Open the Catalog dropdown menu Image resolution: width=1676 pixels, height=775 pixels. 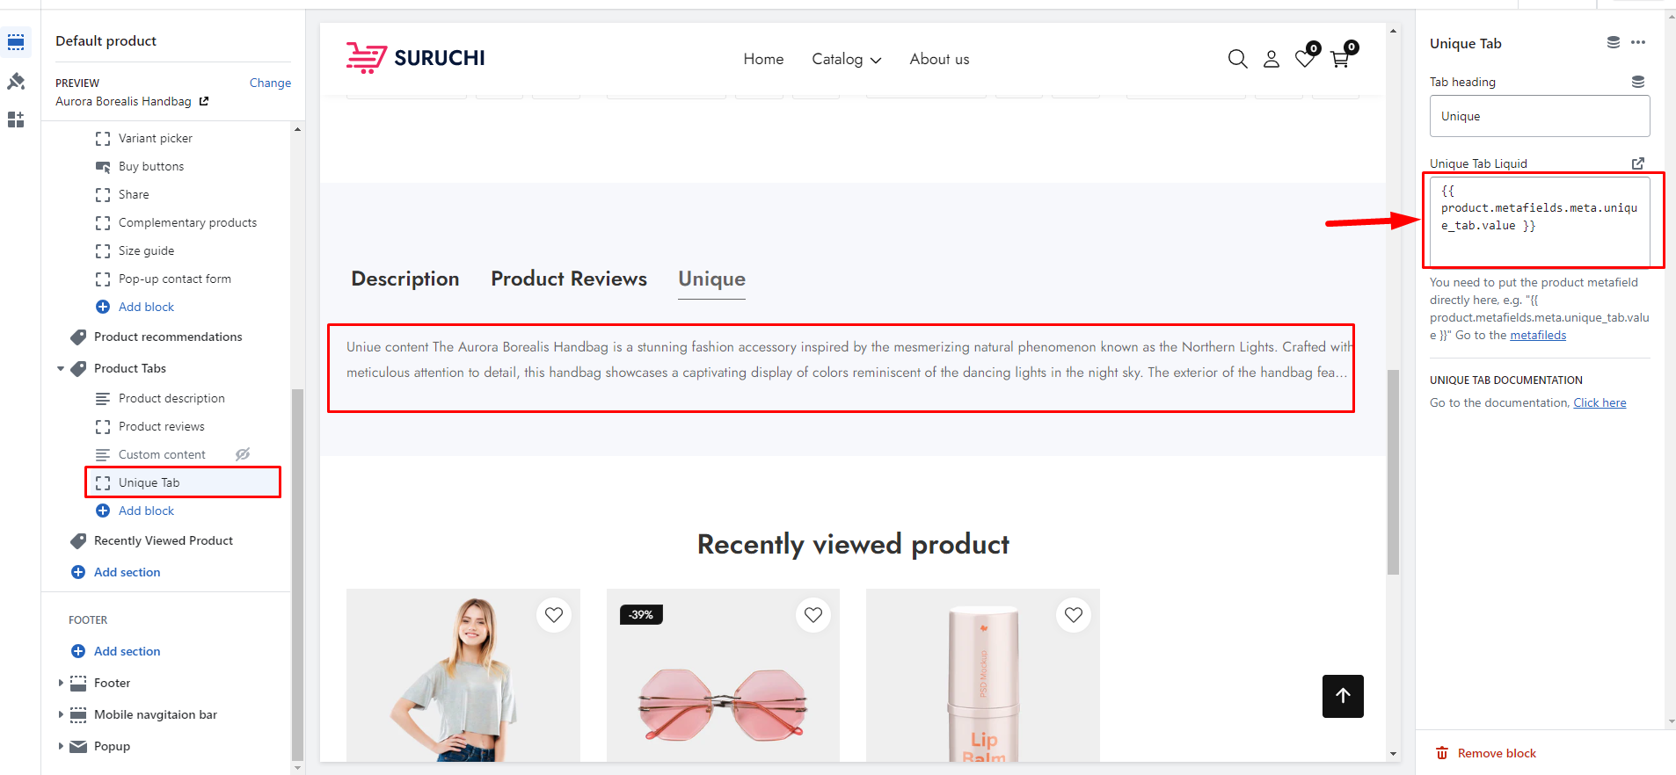[846, 59]
